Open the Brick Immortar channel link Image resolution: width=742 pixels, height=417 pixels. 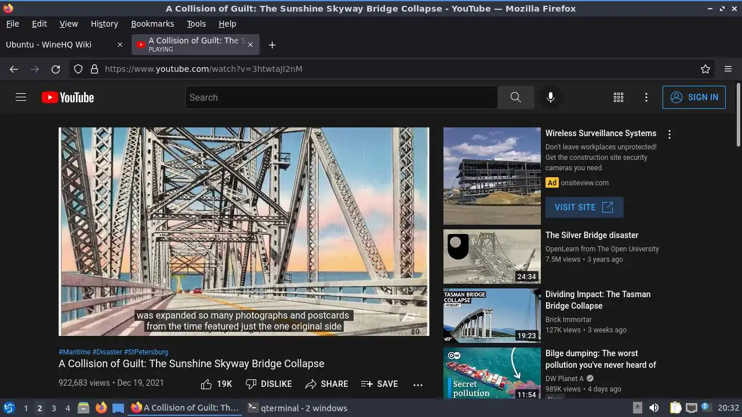(569, 320)
